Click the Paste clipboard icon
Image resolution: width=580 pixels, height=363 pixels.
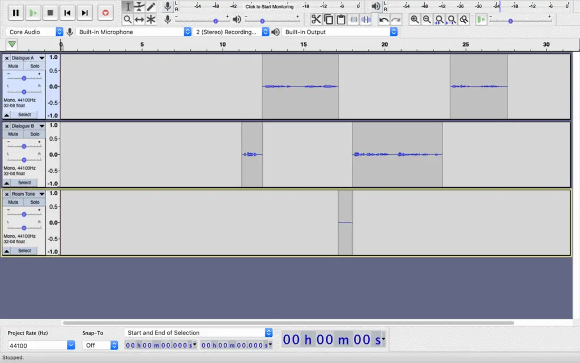tap(340, 19)
